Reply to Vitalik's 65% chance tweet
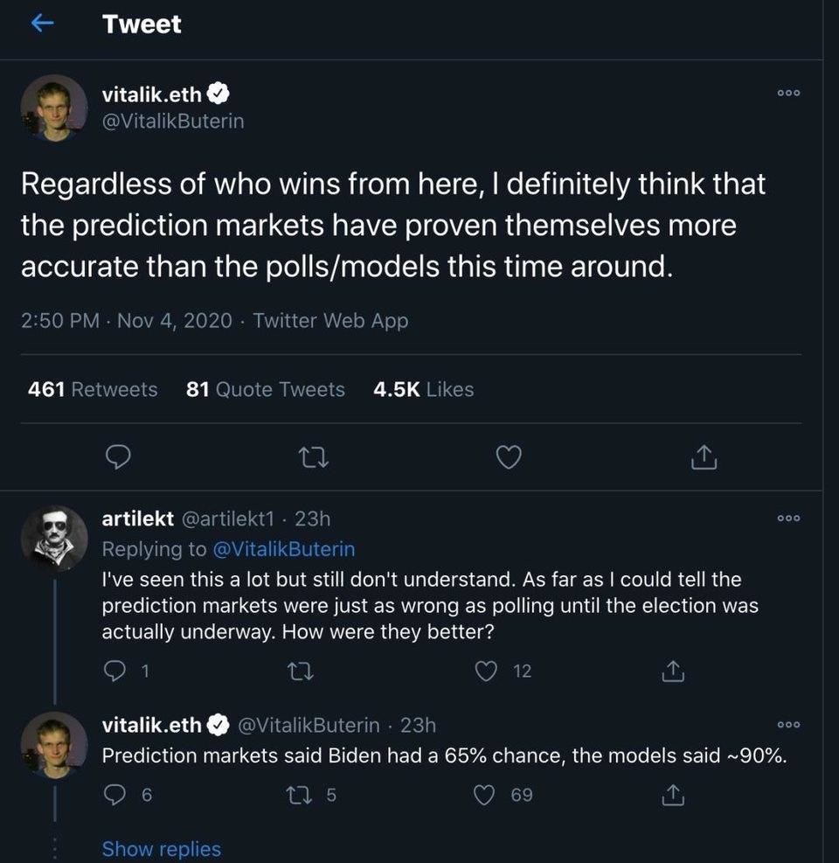 (x=114, y=795)
